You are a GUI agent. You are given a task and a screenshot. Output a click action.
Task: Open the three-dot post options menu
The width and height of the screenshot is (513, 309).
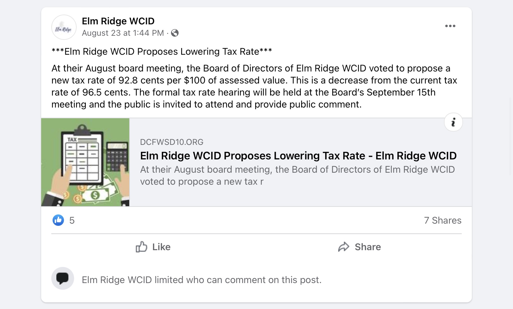point(450,26)
